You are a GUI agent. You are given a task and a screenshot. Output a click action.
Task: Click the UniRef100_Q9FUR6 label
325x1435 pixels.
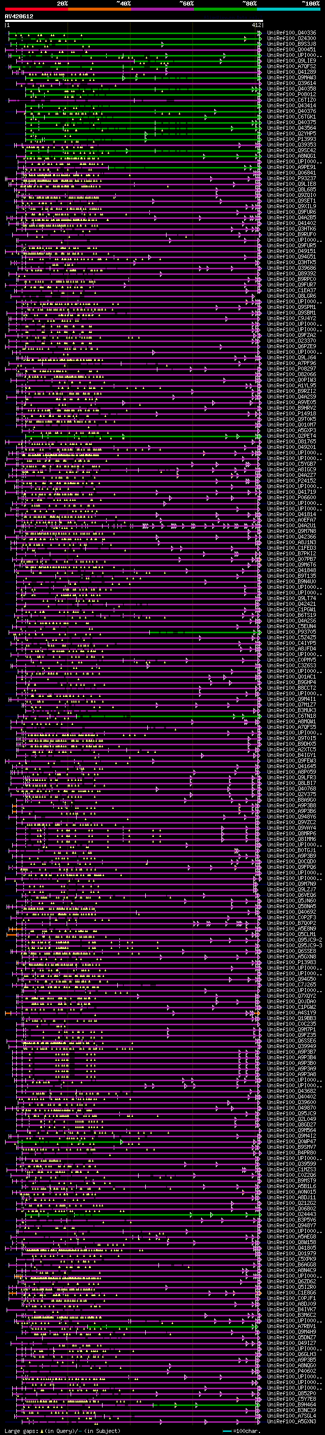point(291,212)
